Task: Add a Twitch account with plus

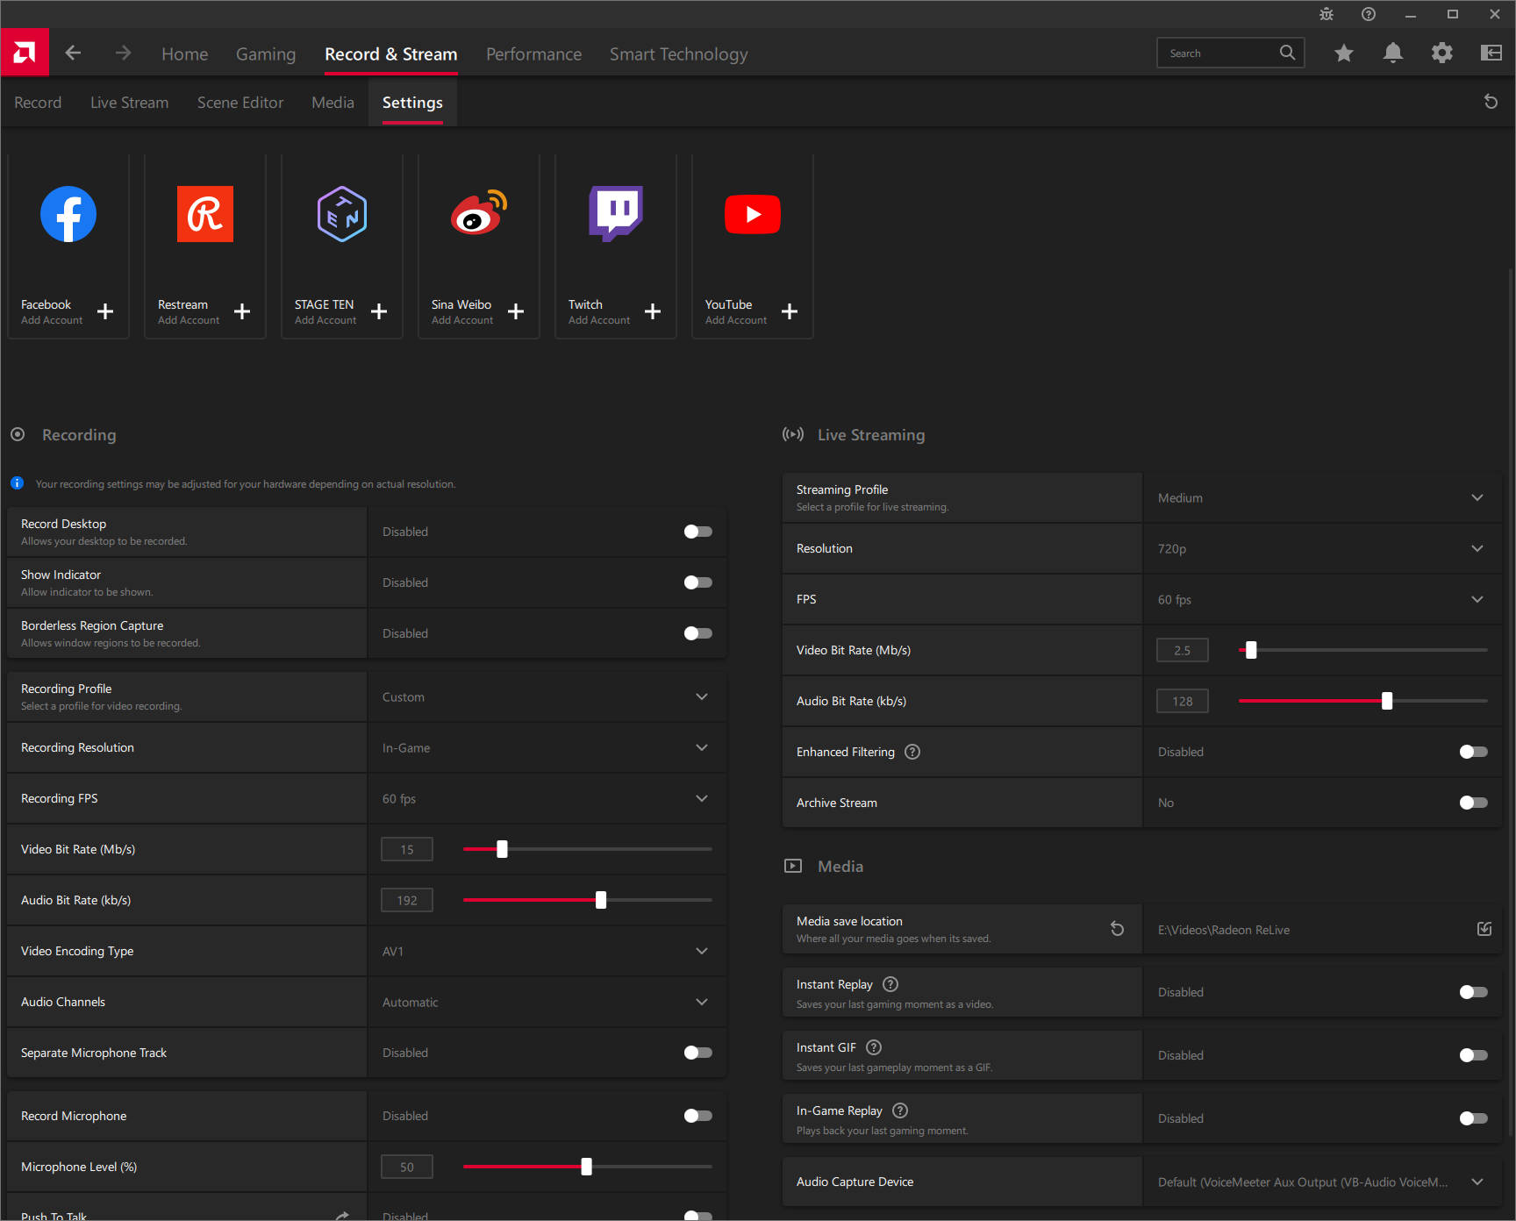Action: 653,311
